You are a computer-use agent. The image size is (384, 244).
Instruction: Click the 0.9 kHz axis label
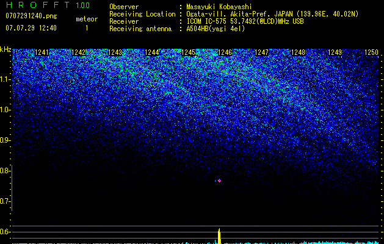tap(5, 140)
